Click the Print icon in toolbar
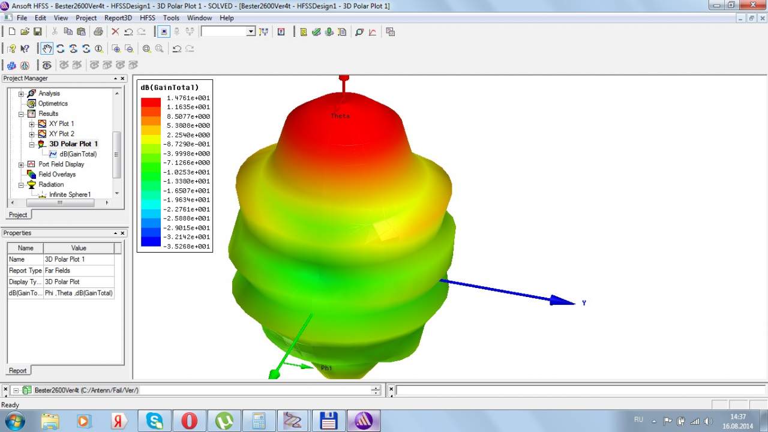 [x=98, y=32]
